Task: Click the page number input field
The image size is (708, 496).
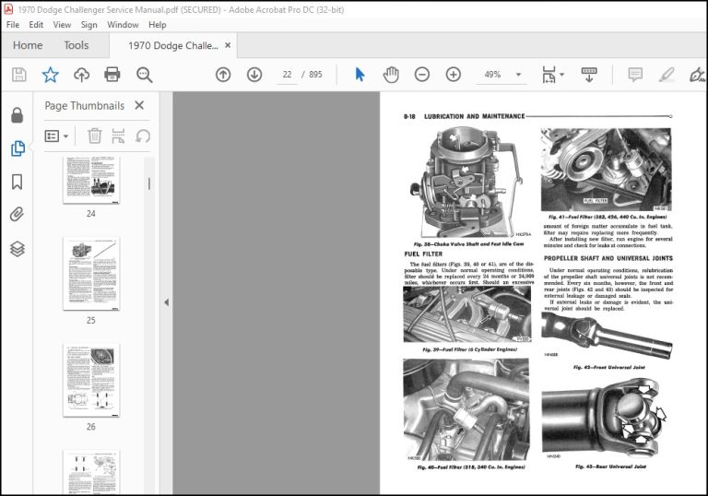Action: (x=288, y=75)
